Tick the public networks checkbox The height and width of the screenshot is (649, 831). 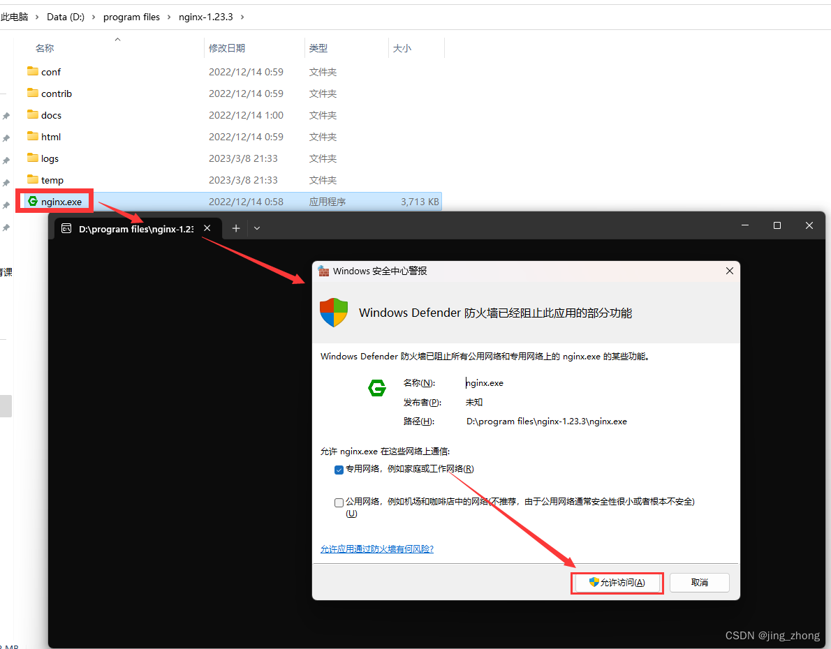339,502
